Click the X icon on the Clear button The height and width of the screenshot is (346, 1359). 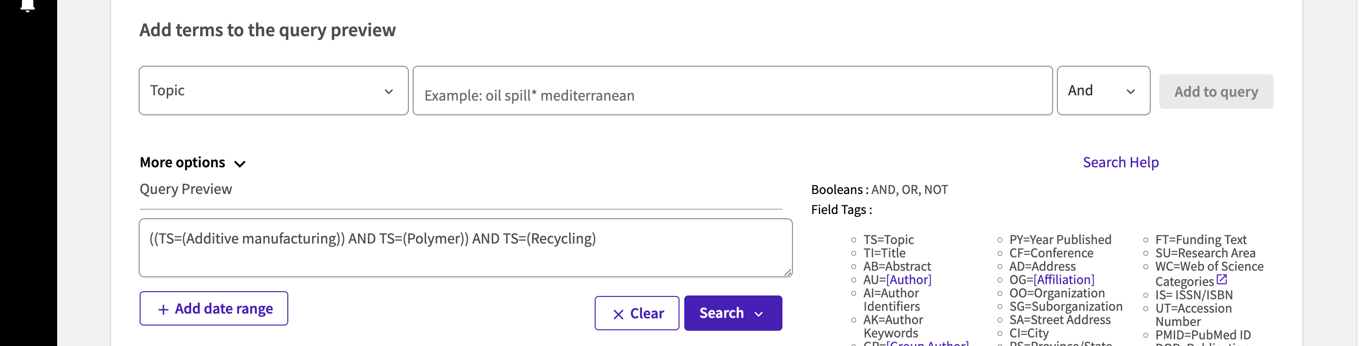coord(619,315)
